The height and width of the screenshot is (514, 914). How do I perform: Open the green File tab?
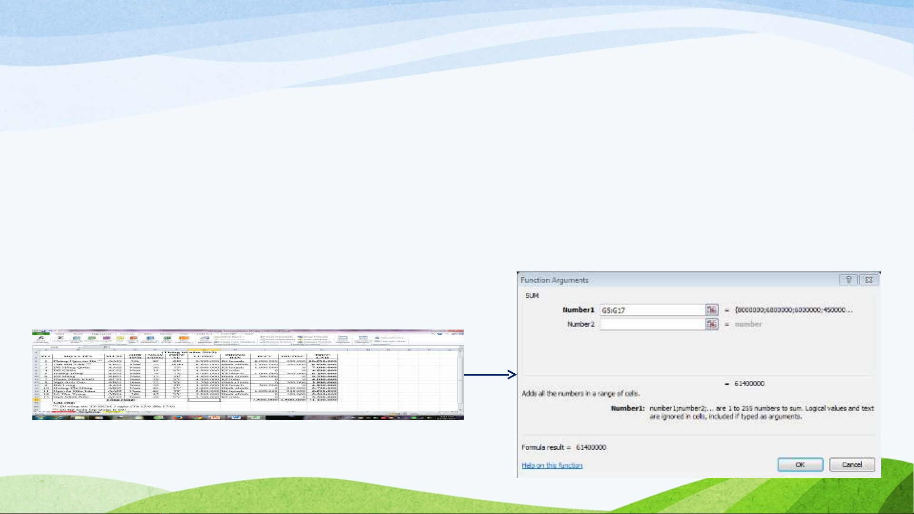click(41, 334)
